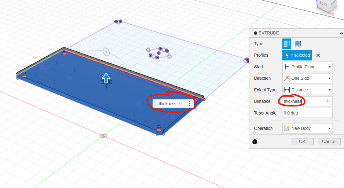The image size is (344, 188).
Task: Select the standard Extrude type icon
Action: coord(287,44)
